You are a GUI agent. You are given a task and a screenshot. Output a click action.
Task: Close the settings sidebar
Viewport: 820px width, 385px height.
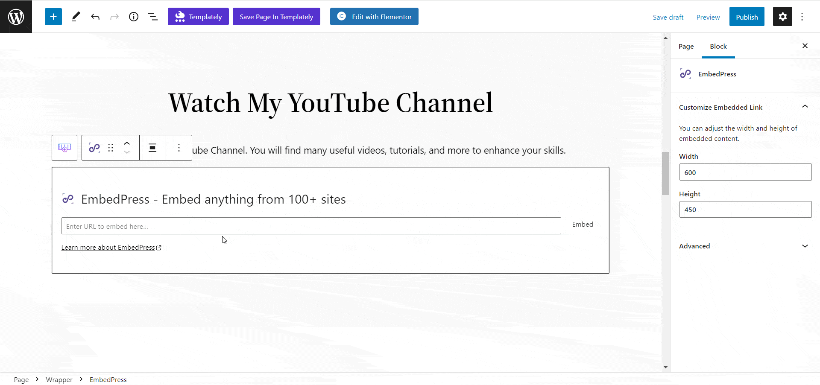point(805,46)
